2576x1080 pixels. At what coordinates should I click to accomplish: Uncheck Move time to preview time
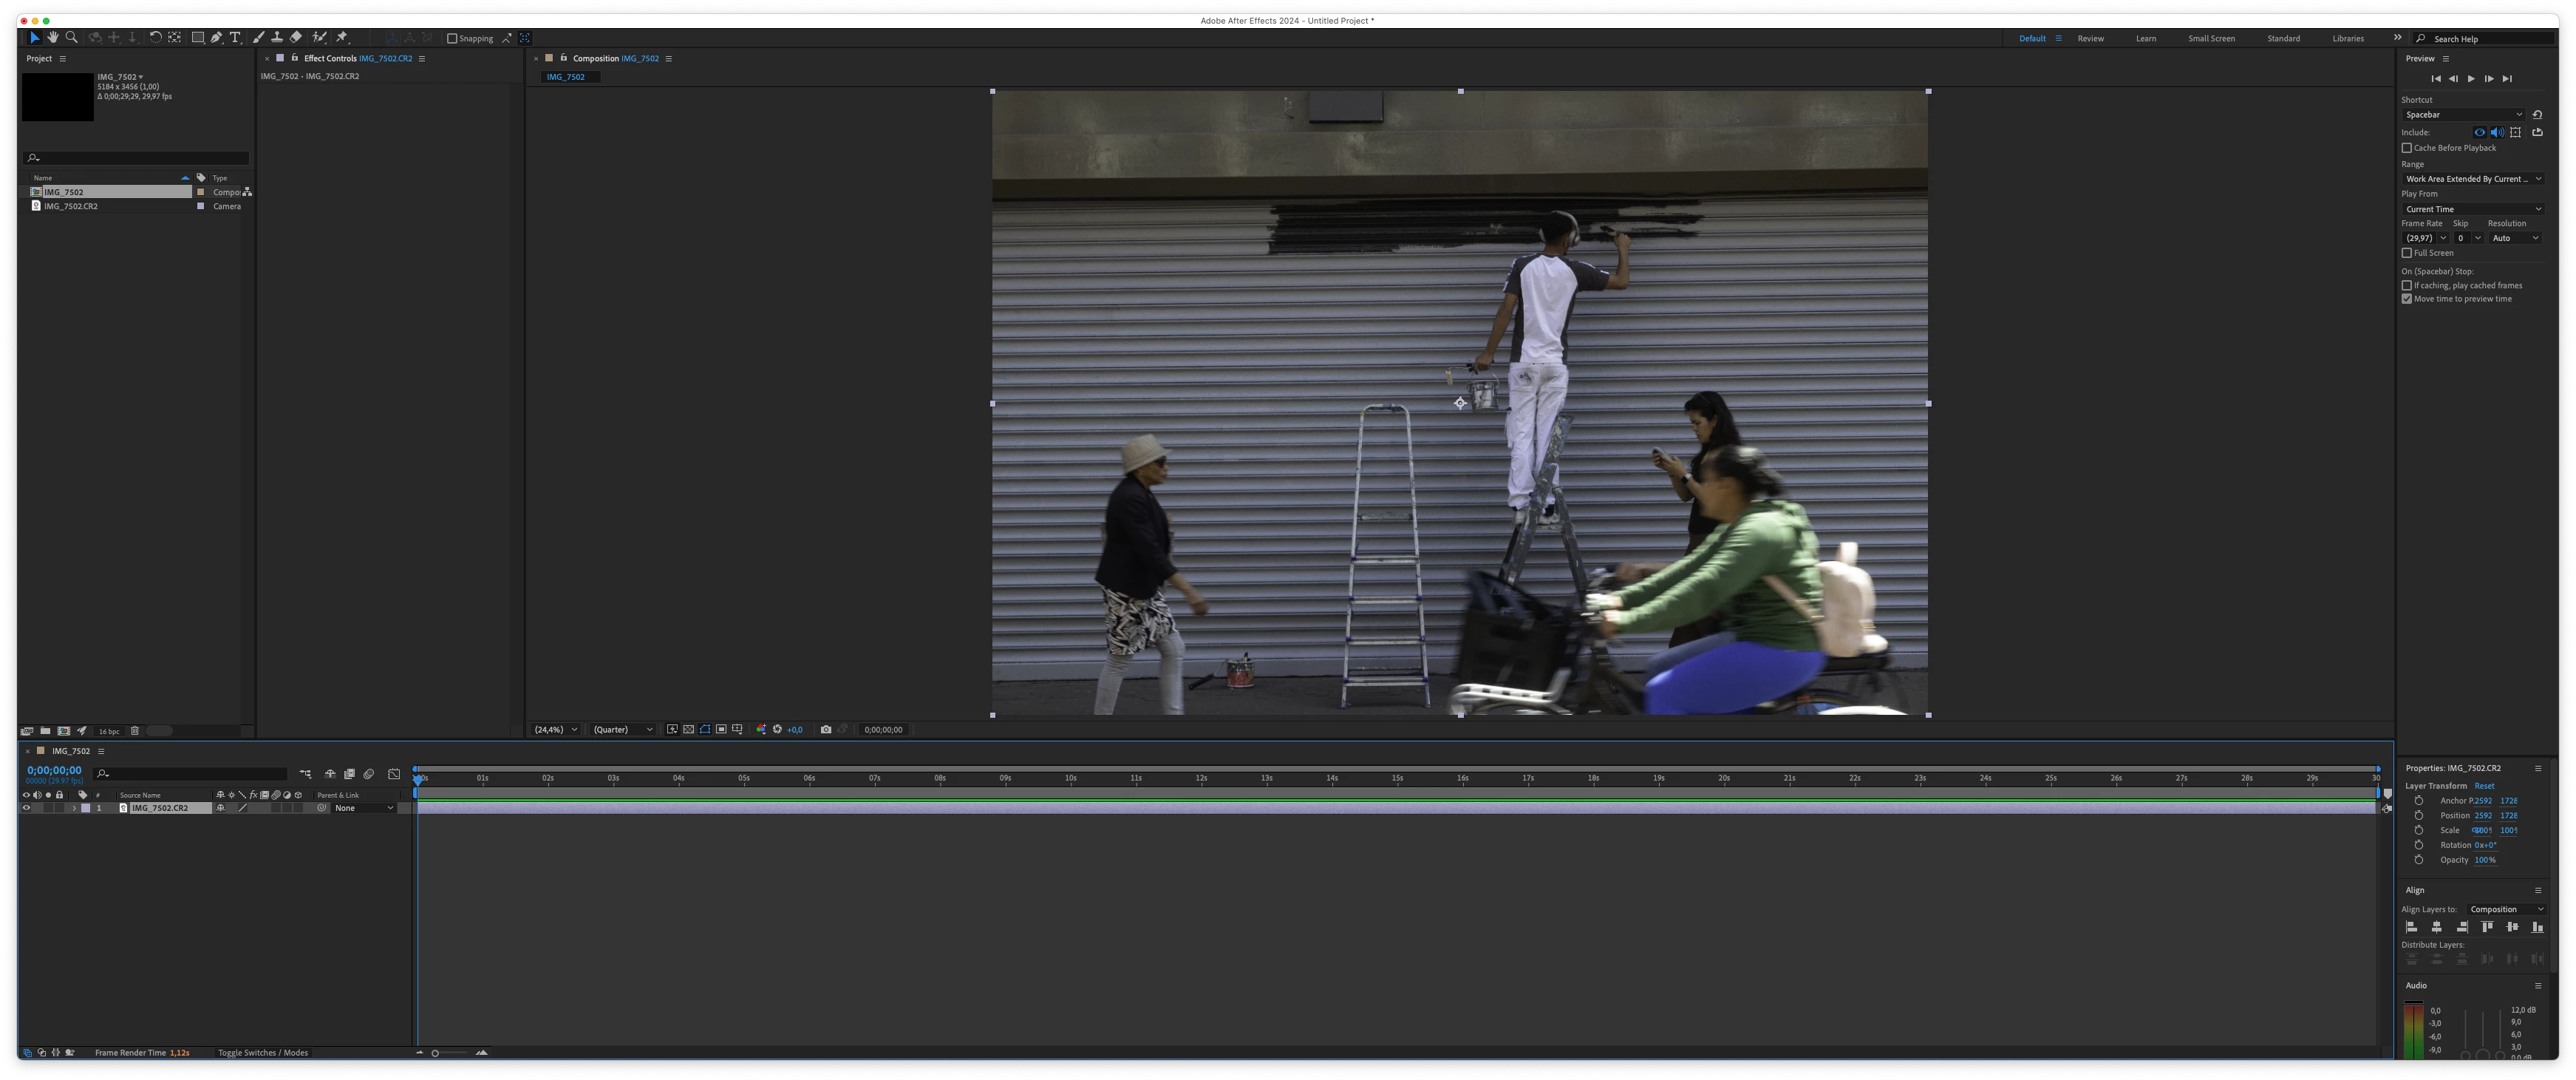[2407, 299]
